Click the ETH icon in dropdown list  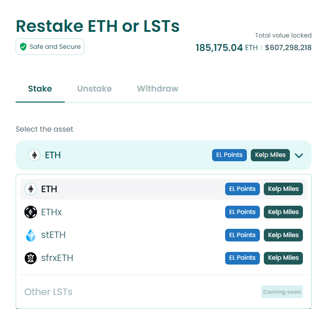pyautogui.click(x=30, y=189)
